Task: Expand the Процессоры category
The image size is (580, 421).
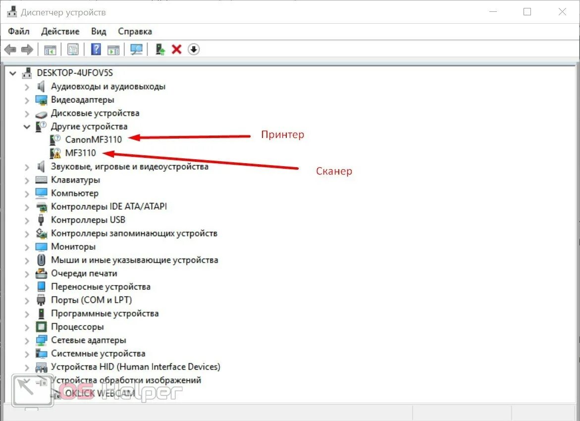Action: coord(27,327)
